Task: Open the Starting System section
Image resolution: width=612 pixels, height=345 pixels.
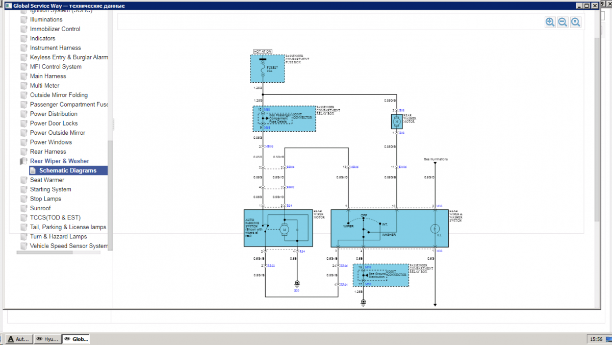Action: click(x=50, y=189)
